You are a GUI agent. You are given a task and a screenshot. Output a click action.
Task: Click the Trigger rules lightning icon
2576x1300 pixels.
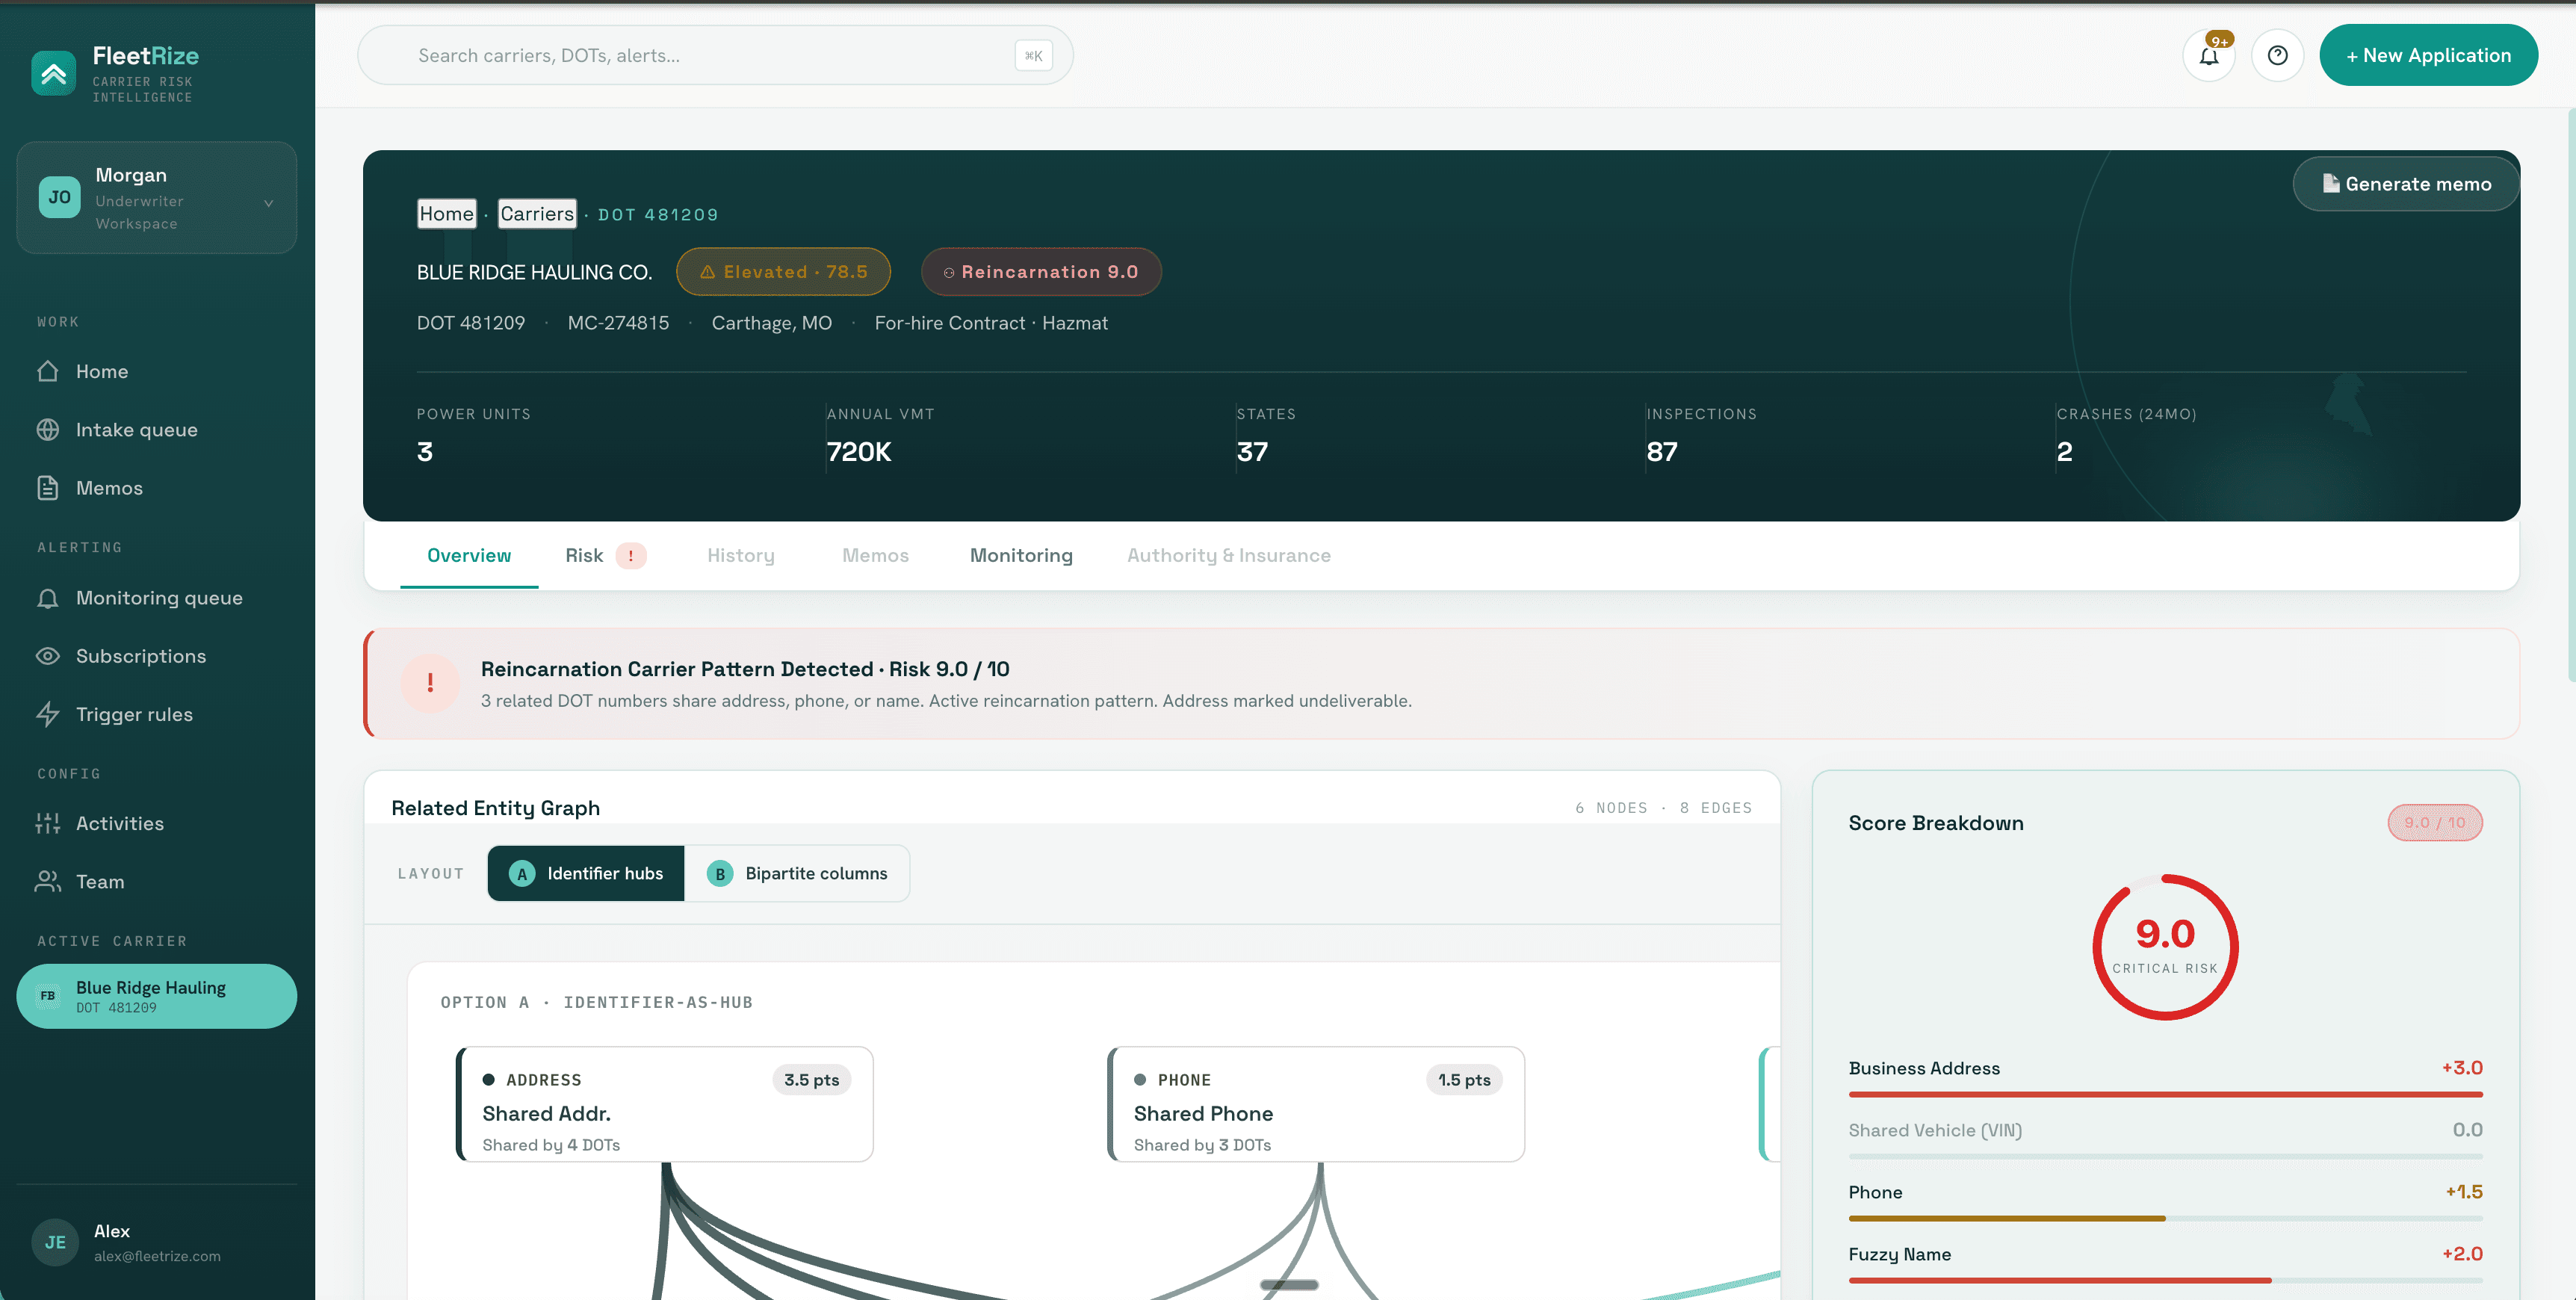click(48, 714)
